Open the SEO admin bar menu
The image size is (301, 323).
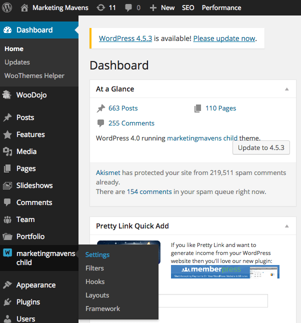point(188,8)
